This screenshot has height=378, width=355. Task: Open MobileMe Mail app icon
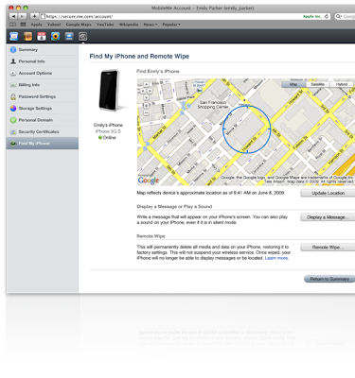(x=14, y=37)
